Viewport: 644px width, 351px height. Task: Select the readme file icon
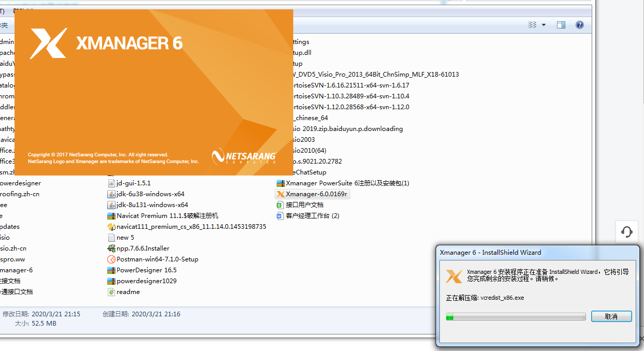pyautogui.click(x=111, y=291)
